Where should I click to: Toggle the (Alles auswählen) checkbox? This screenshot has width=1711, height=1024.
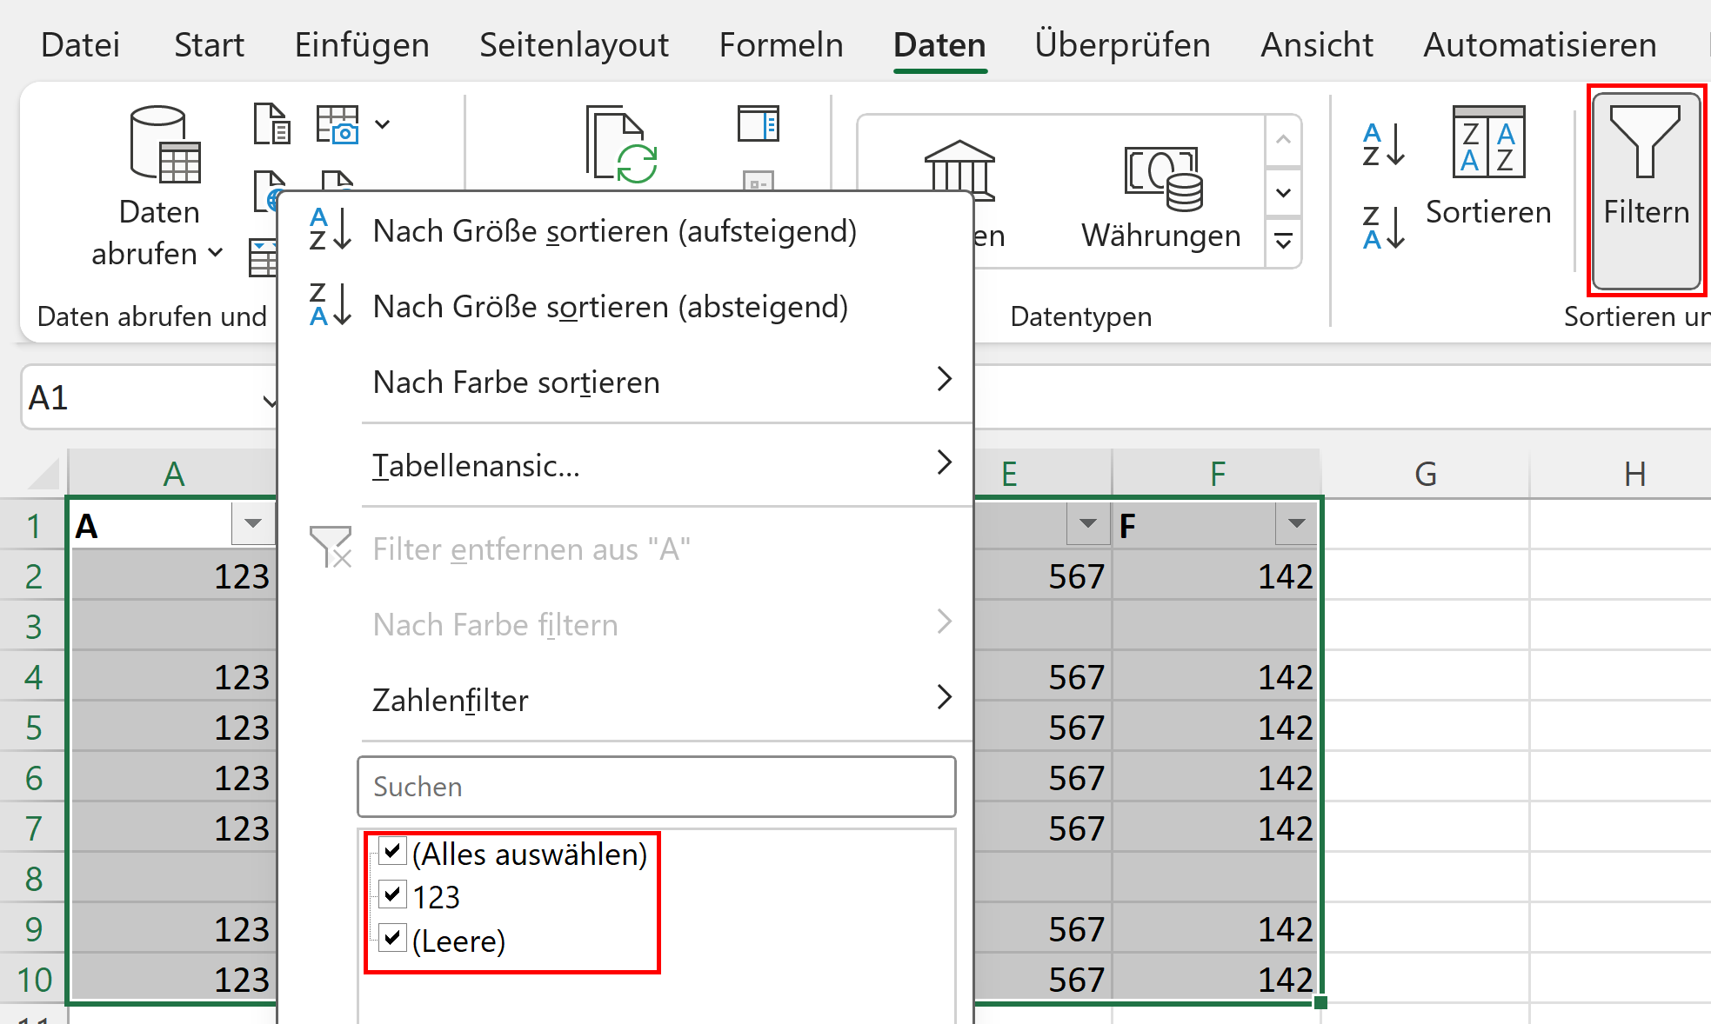(393, 851)
